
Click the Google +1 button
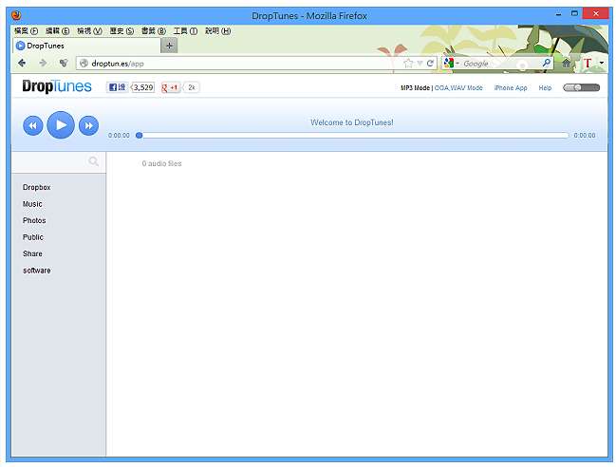[171, 87]
